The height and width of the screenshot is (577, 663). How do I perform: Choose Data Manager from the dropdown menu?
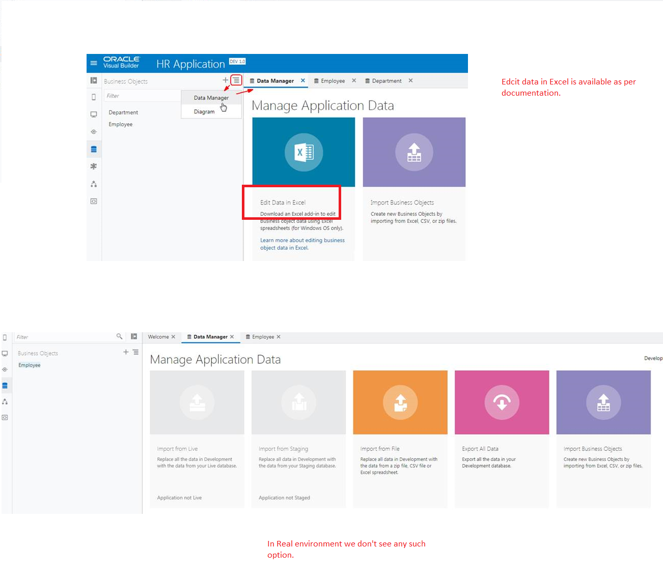211,98
